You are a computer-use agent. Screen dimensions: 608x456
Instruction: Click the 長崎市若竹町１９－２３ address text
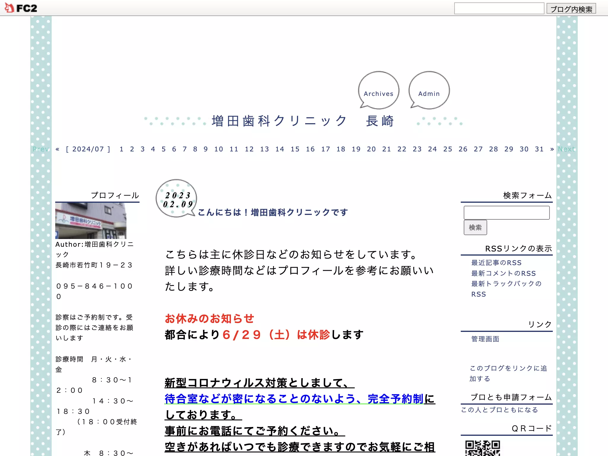coord(94,265)
